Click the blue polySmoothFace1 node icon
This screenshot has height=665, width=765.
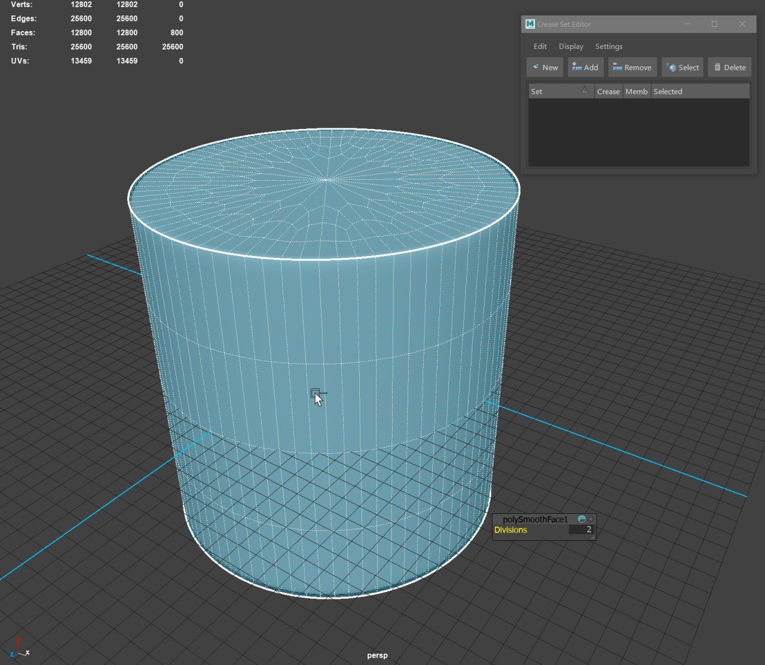(x=582, y=519)
